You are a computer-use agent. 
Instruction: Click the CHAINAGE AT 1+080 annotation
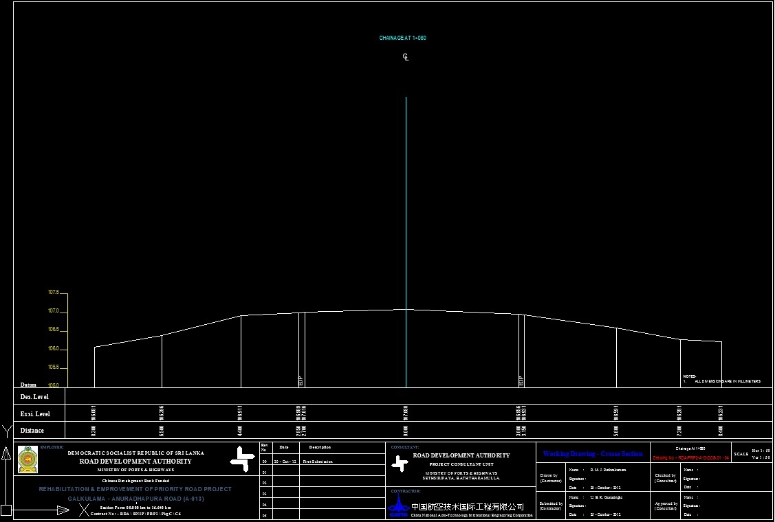[404, 38]
